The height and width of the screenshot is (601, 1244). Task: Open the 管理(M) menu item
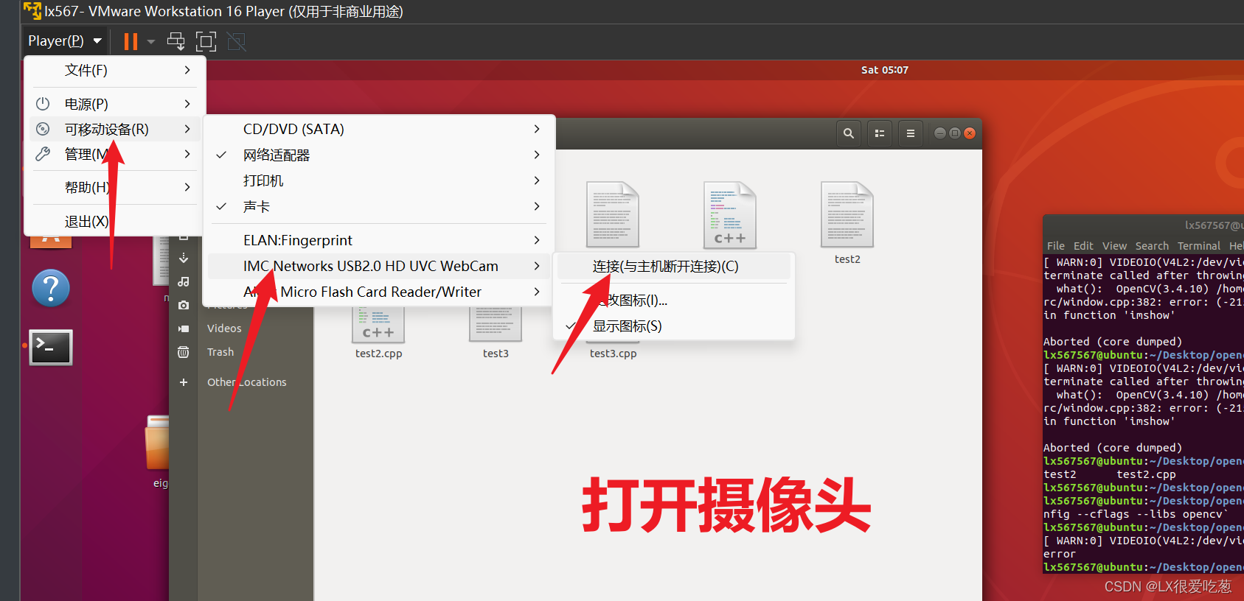tap(115, 154)
